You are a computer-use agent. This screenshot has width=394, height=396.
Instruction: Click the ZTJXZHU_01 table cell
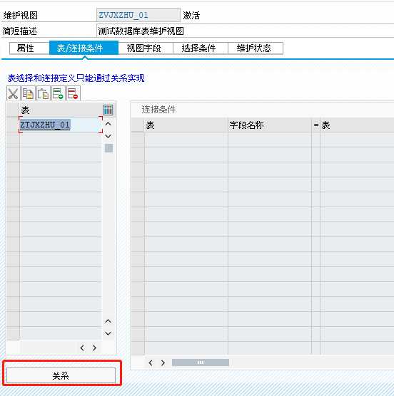tap(61, 125)
